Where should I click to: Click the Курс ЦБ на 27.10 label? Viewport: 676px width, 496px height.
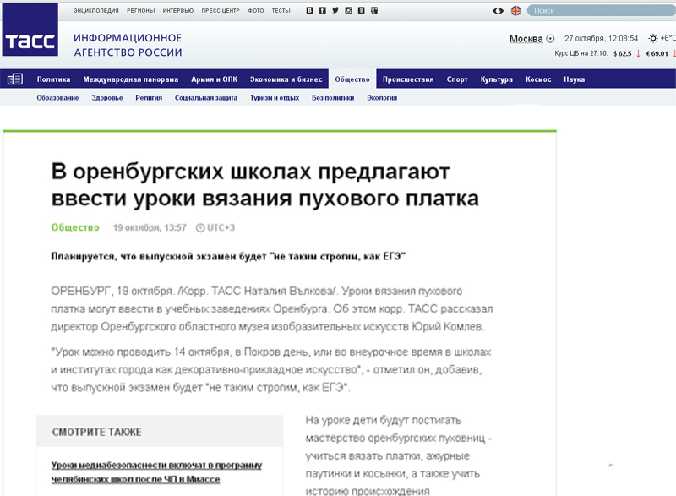click(x=581, y=53)
